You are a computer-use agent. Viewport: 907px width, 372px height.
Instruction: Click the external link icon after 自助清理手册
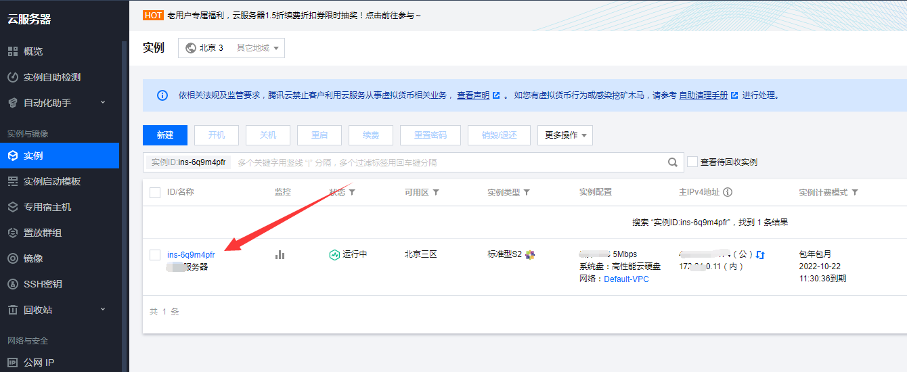734,95
